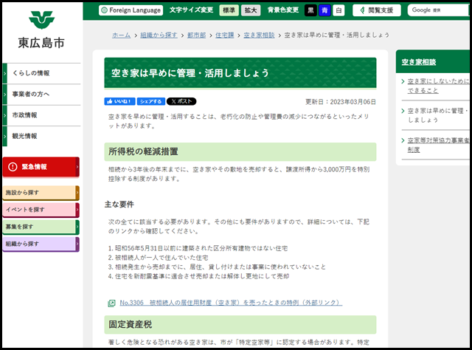Focus the Google search field
472x350 pixels.
[x=438, y=10]
